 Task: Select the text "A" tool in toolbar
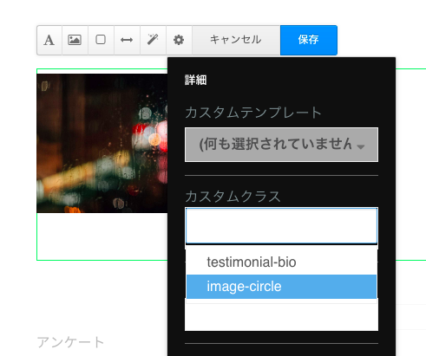click(x=49, y=40)
